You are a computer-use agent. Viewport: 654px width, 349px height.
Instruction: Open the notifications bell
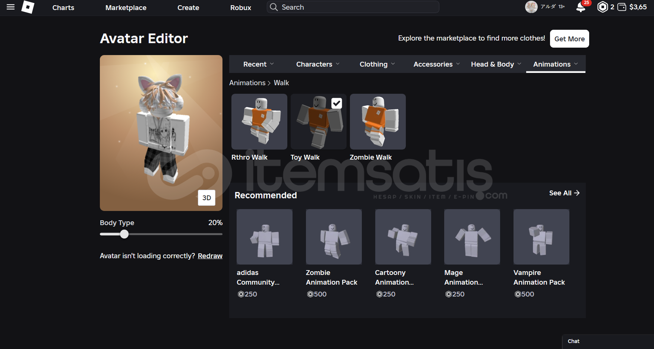pyautogui.click(x=581, y=7)
